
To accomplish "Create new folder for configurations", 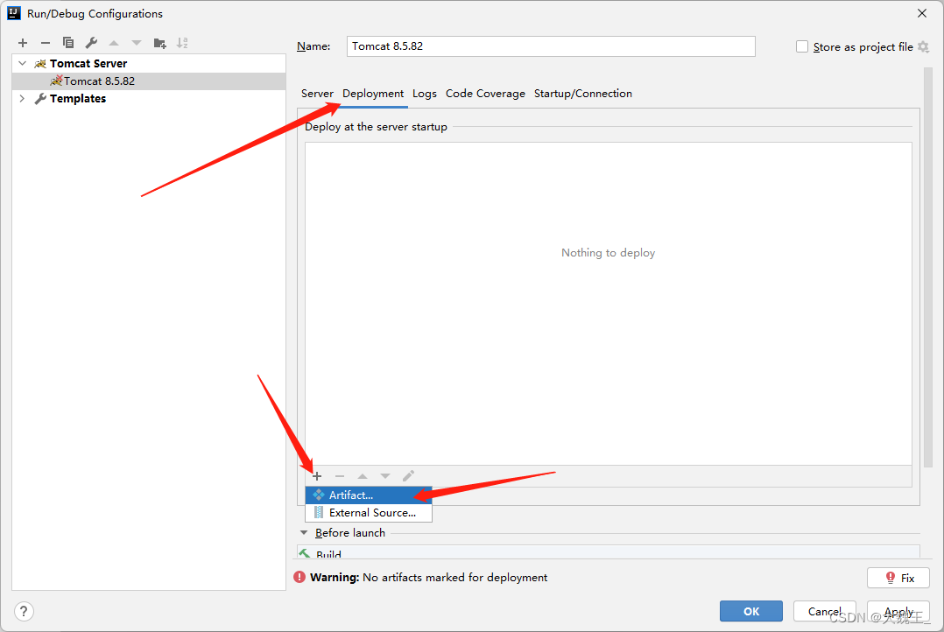I will (x=159, y=43).
